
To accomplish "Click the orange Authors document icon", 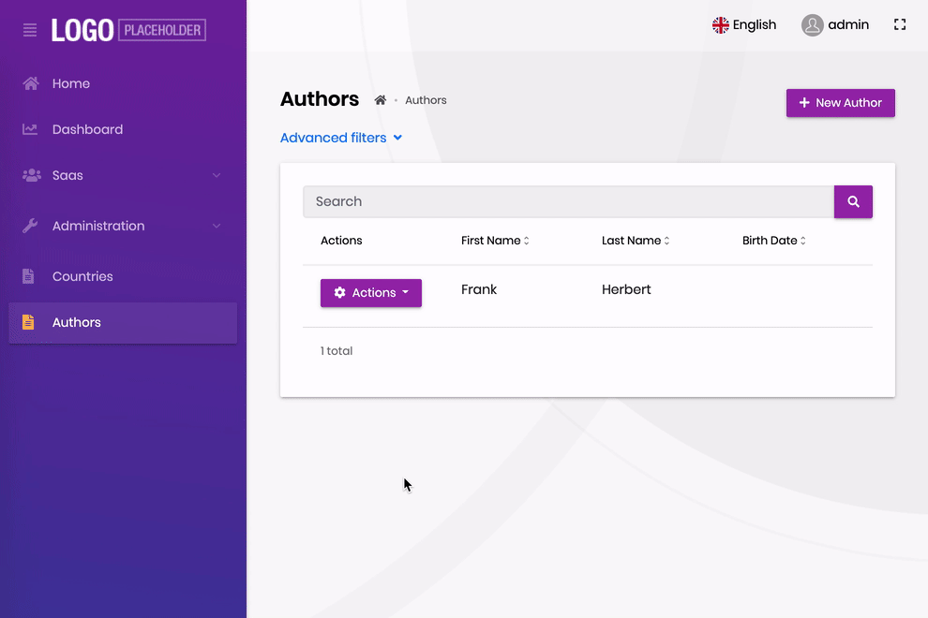I will [28, 322].
